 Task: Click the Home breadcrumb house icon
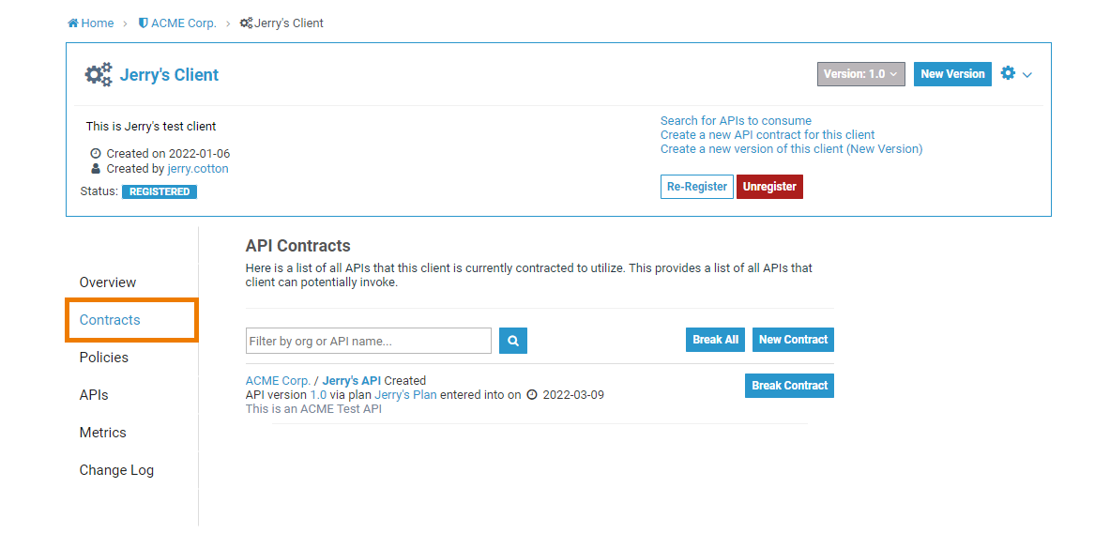pos(73,23)
